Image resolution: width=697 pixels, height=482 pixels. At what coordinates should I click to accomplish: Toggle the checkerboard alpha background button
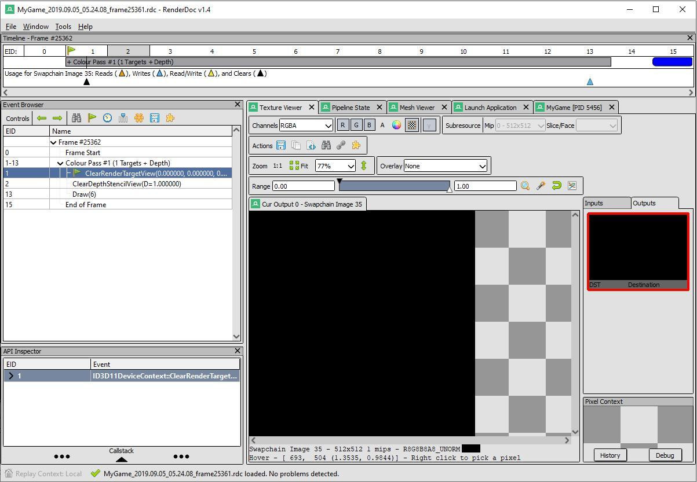412,125
